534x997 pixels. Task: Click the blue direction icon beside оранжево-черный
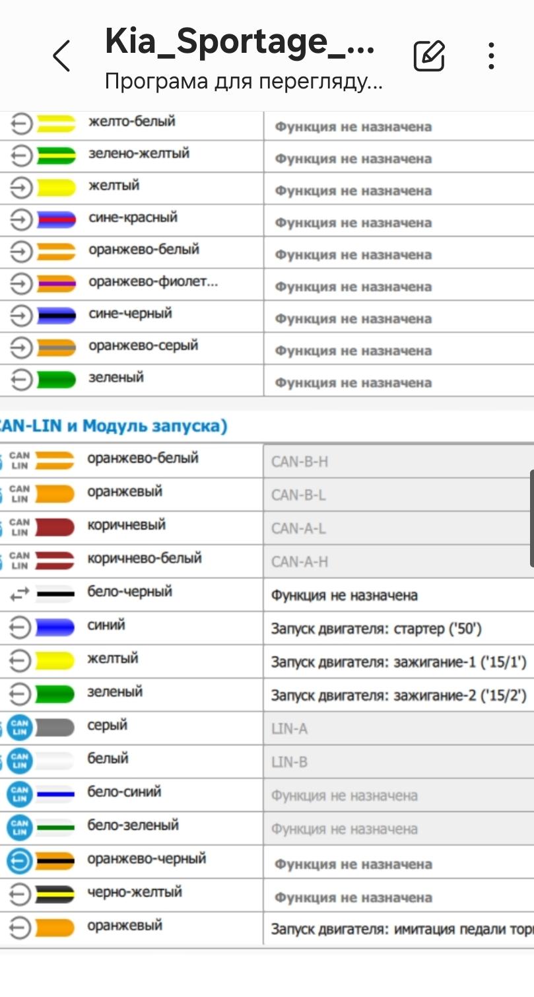coord(20,861)
